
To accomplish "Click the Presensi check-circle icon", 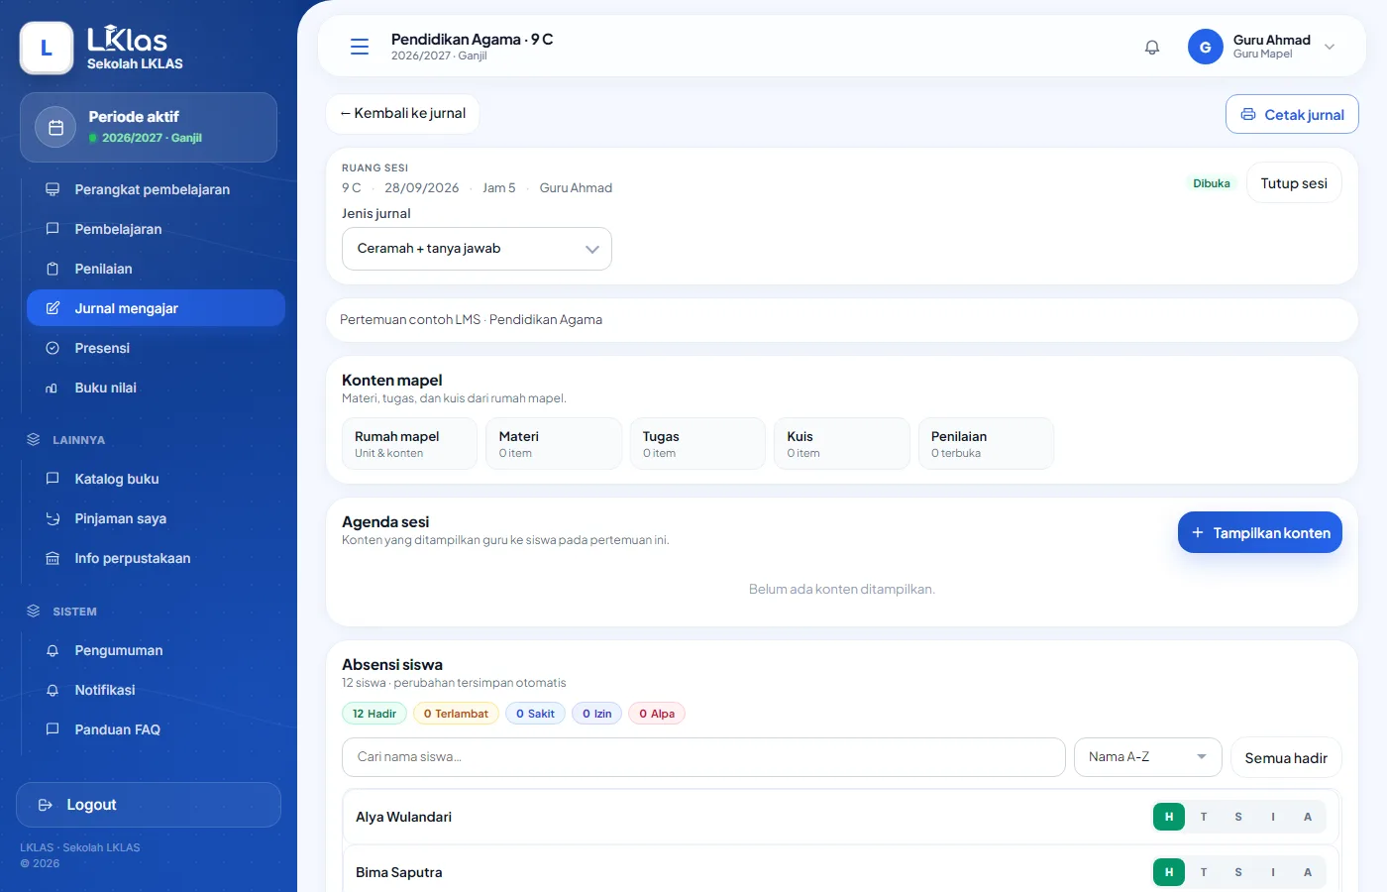I will tap(53, 348).
